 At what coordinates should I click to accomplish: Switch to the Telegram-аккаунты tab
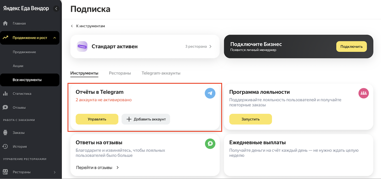pos(161,73)
